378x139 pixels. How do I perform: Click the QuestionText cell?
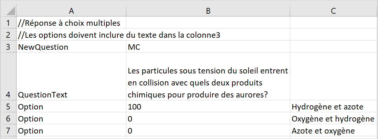[x=71, y=76]
